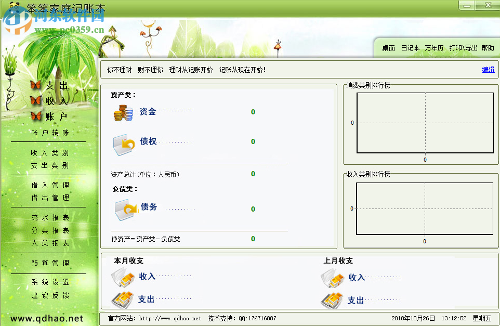Select the butterfly icon next to 账户
Screen dimensions: 500x326
point(35,116)
